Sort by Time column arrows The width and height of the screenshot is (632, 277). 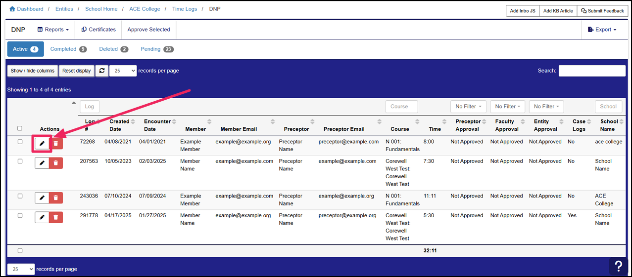tap(444, 121)
